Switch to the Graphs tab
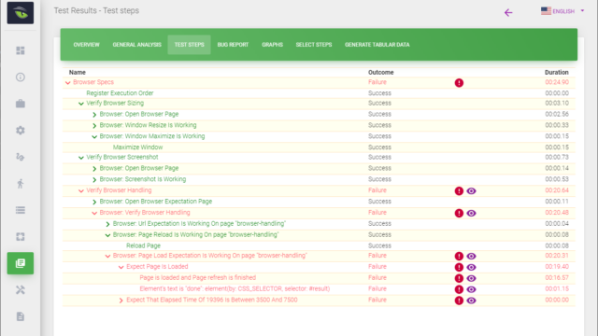The width and height of the screenshot is (598, 336). coord(272,45)
